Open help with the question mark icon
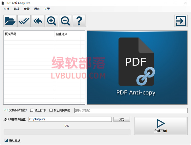Image resolution: width=191 pixels, height=145 pixels. (79, 21)
